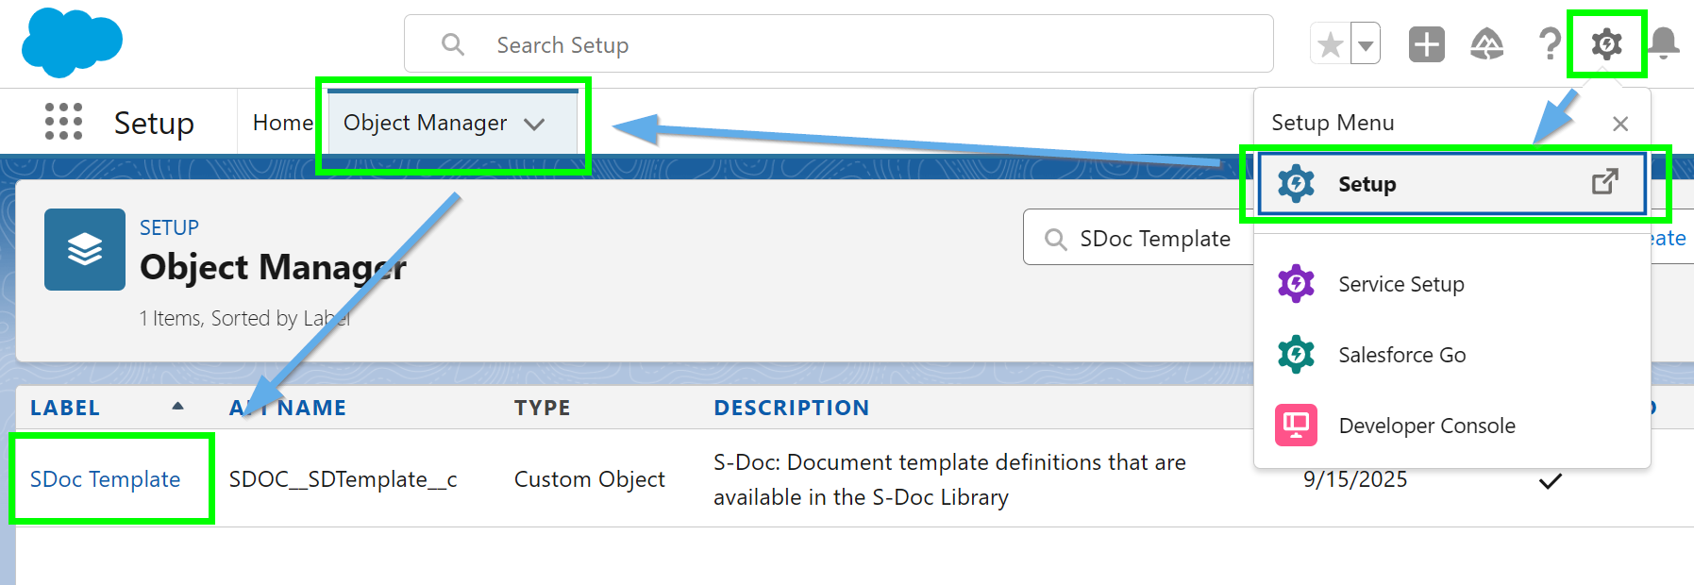The image size is (1694, 585).
Task: Close the Setup Menu panel
Action: [x=1620, y=124]
